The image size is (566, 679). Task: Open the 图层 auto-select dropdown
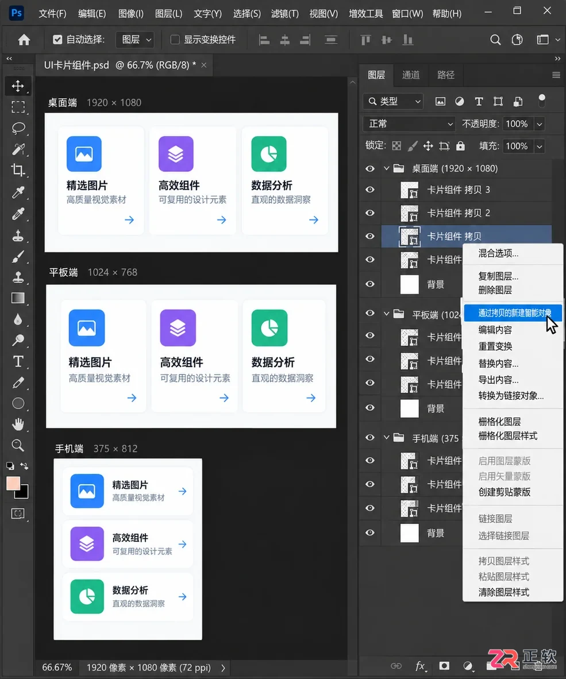point(135,40)
